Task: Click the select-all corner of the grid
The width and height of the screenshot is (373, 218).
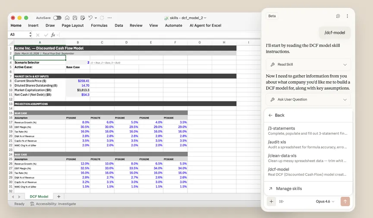Action: pos(11,42)
